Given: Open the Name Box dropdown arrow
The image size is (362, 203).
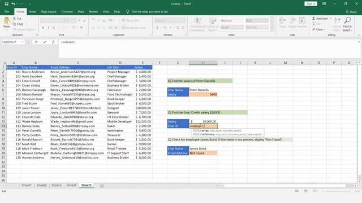Looking at the screenshot, I should [23, 42].
